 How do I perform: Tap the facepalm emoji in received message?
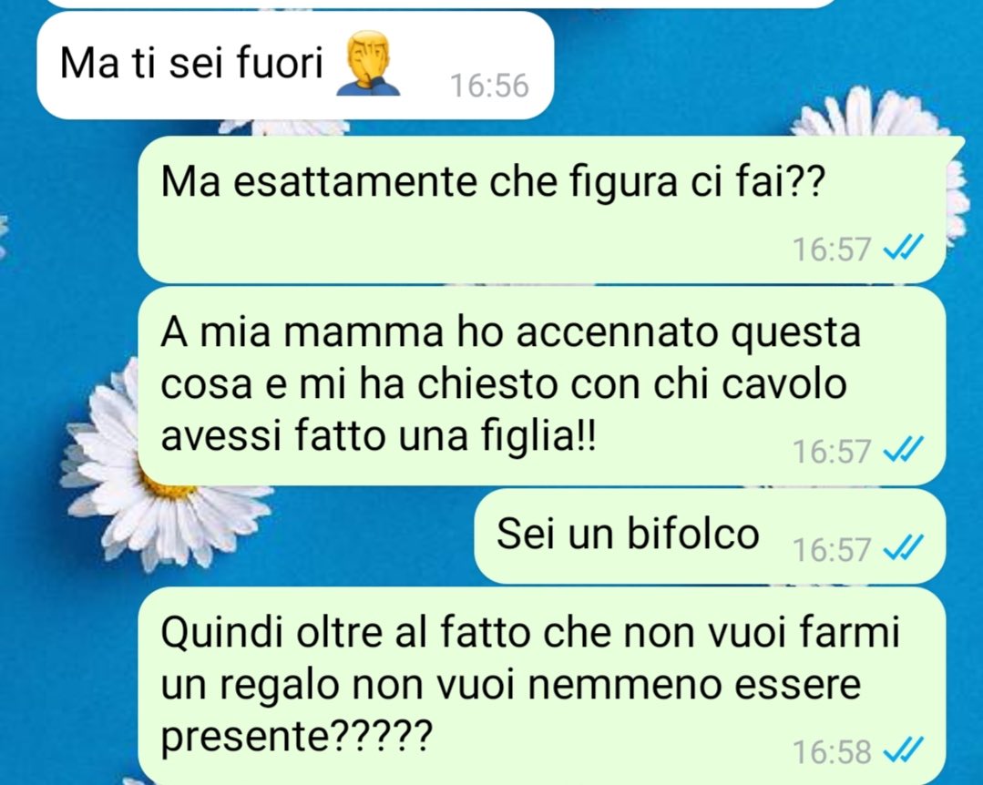(368, 64)
